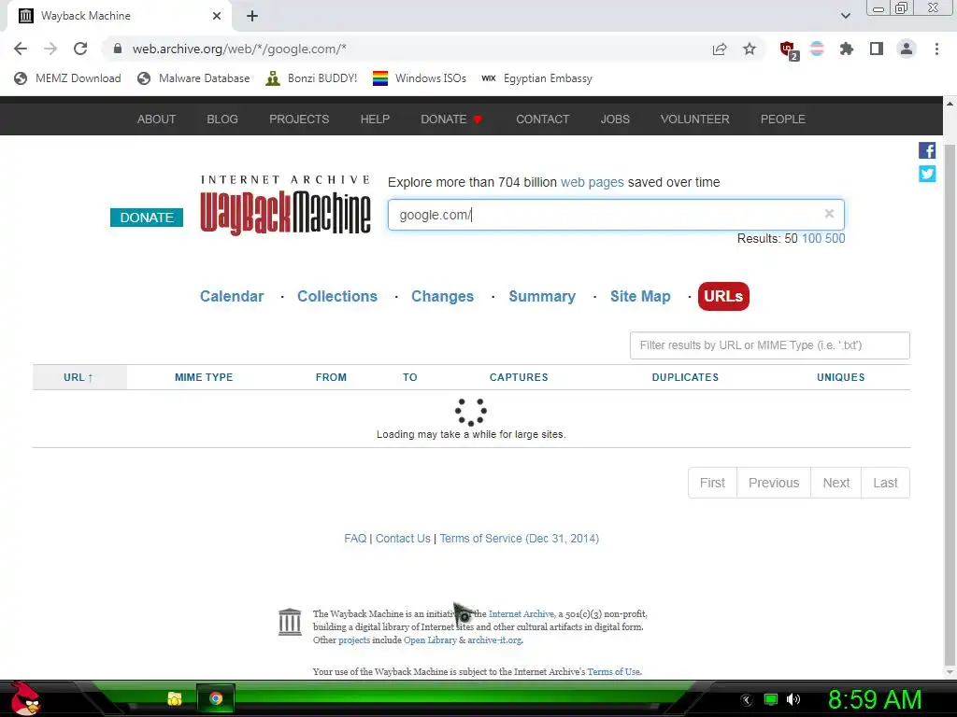Open the uBlock Origin extension icon
The width and height of the screenshot is (957, 717).
point(789,50)
